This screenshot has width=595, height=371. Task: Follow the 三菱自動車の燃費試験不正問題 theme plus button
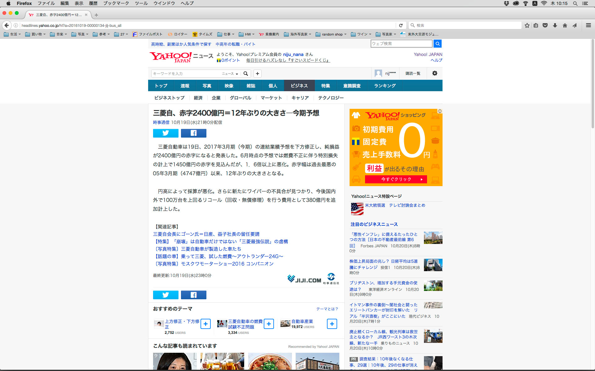point(269,324)
